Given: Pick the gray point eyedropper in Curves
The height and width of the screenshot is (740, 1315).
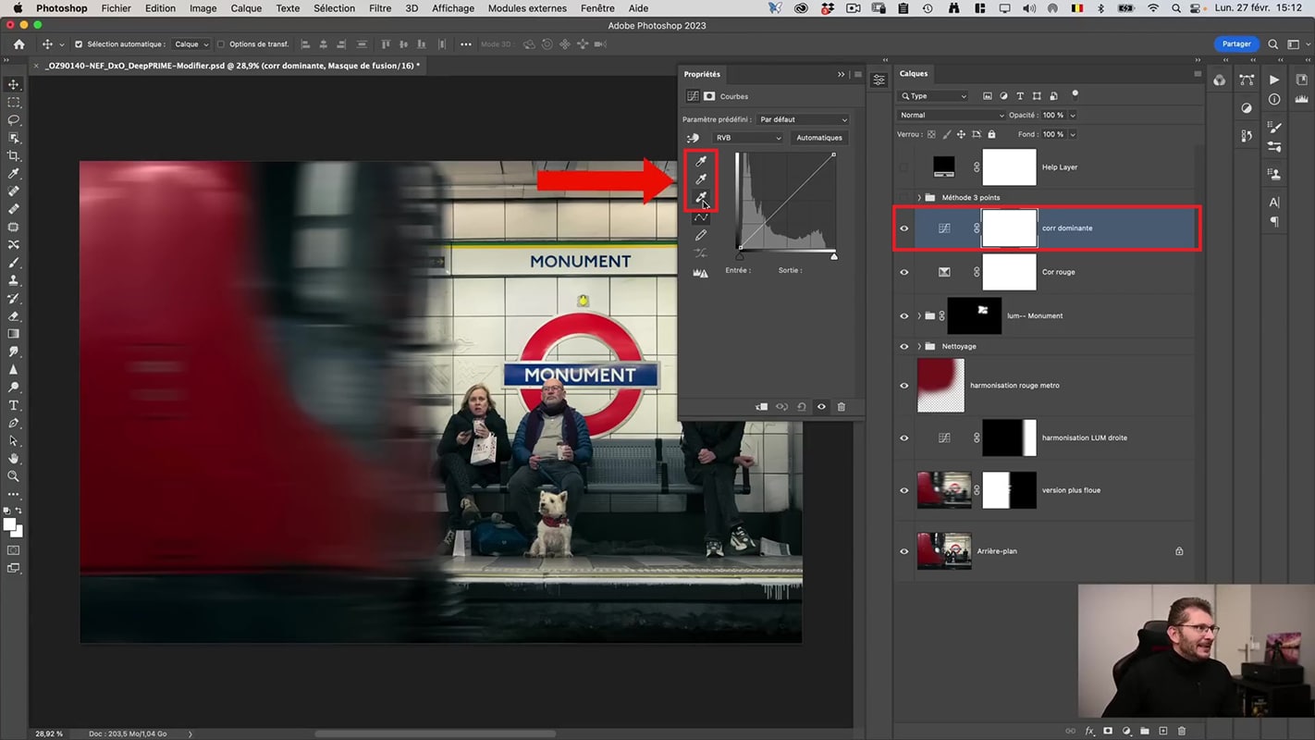Looking at the screenshot, I should 701,179.
